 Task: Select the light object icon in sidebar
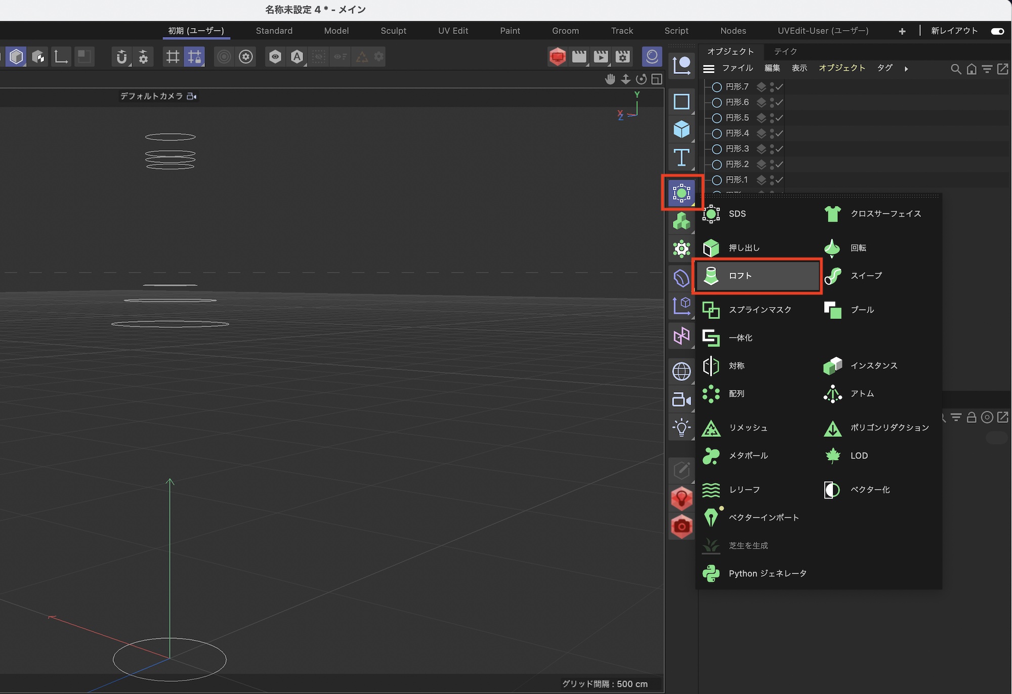pyautogui.click(x=681, y=427)
